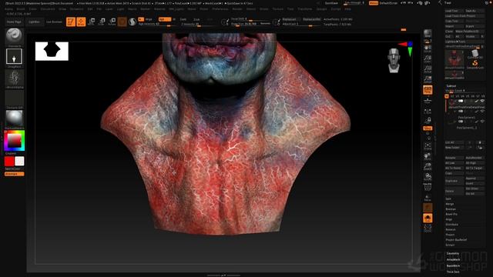Expand the Geometry subpalette
This screenshot has height=277, width=493.
453,253
